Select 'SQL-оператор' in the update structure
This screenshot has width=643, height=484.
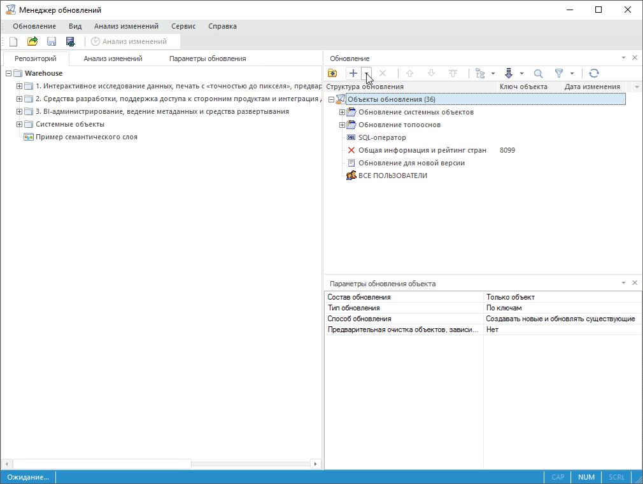point(382,138)
